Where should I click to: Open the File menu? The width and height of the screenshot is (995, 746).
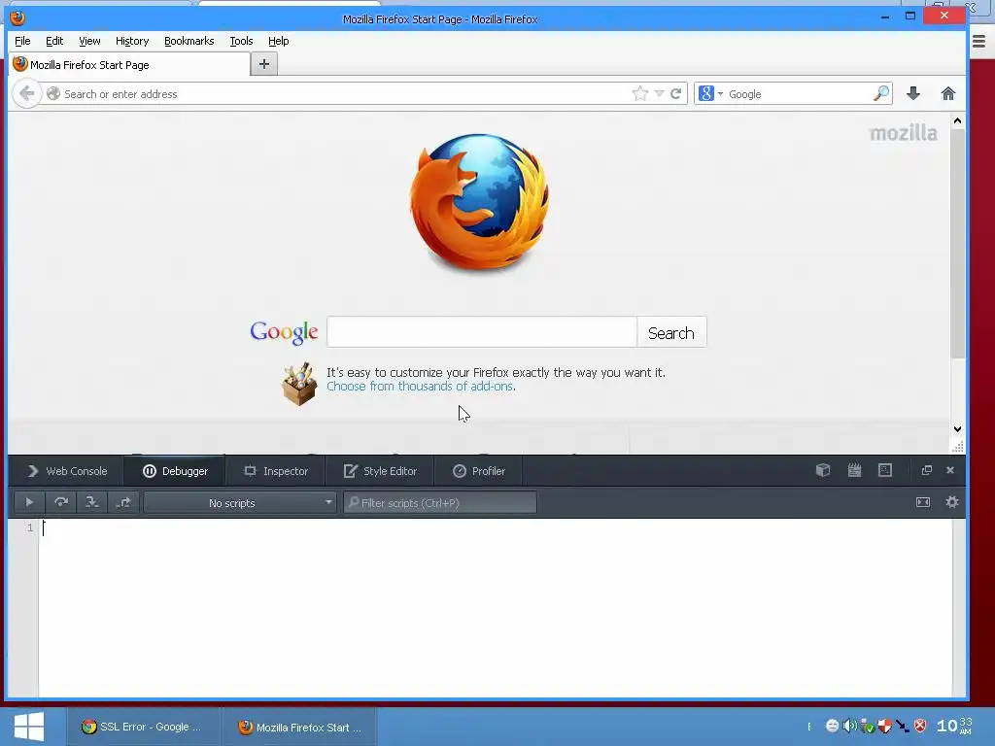click(22, 41)
